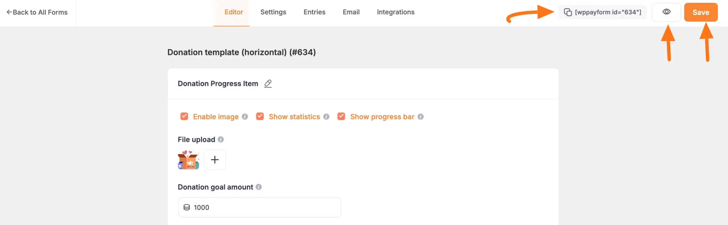Image resolution: width=728 pixels, height=225 pixels.
Task: Click the coin icon in the goal field
Action: tap(187, 207)
